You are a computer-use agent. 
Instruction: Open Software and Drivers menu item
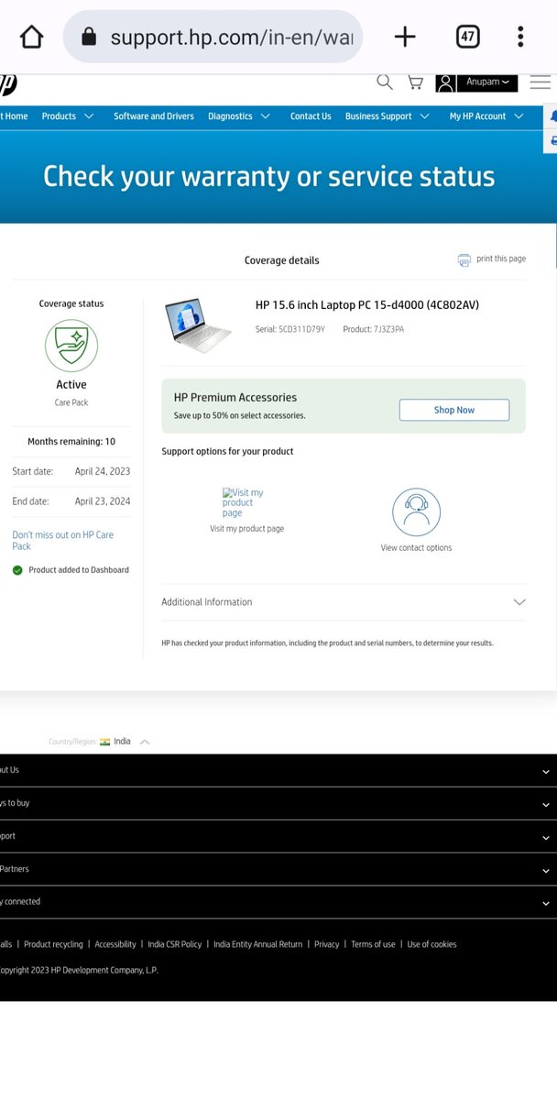pyautogui.click(x=154, y=116)
